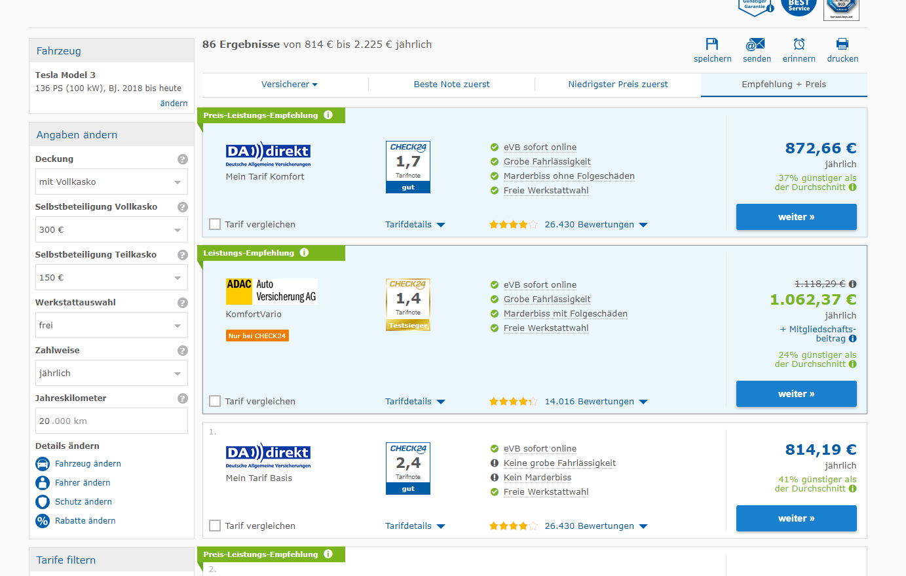The width and height of the screenshot is (906, 576).
Task: Click Keine grobe Fahrlässigkeit link
Action: click(559, 463)
